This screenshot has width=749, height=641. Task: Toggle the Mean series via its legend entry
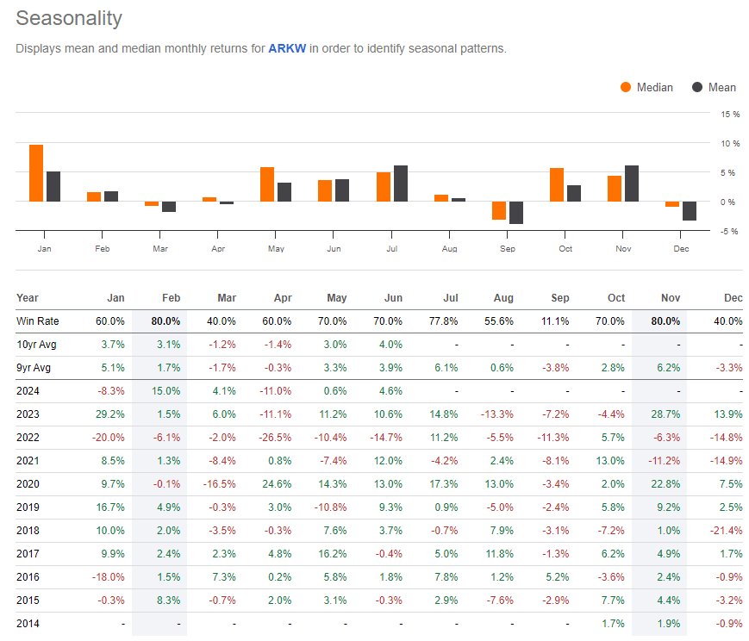pos(719,88)
